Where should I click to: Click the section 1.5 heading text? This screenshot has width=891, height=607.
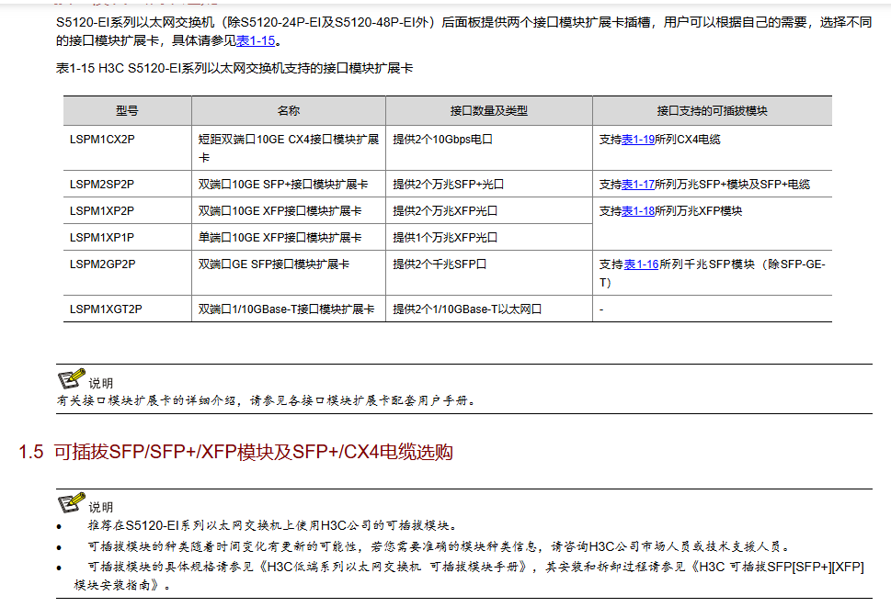point(235,452)
